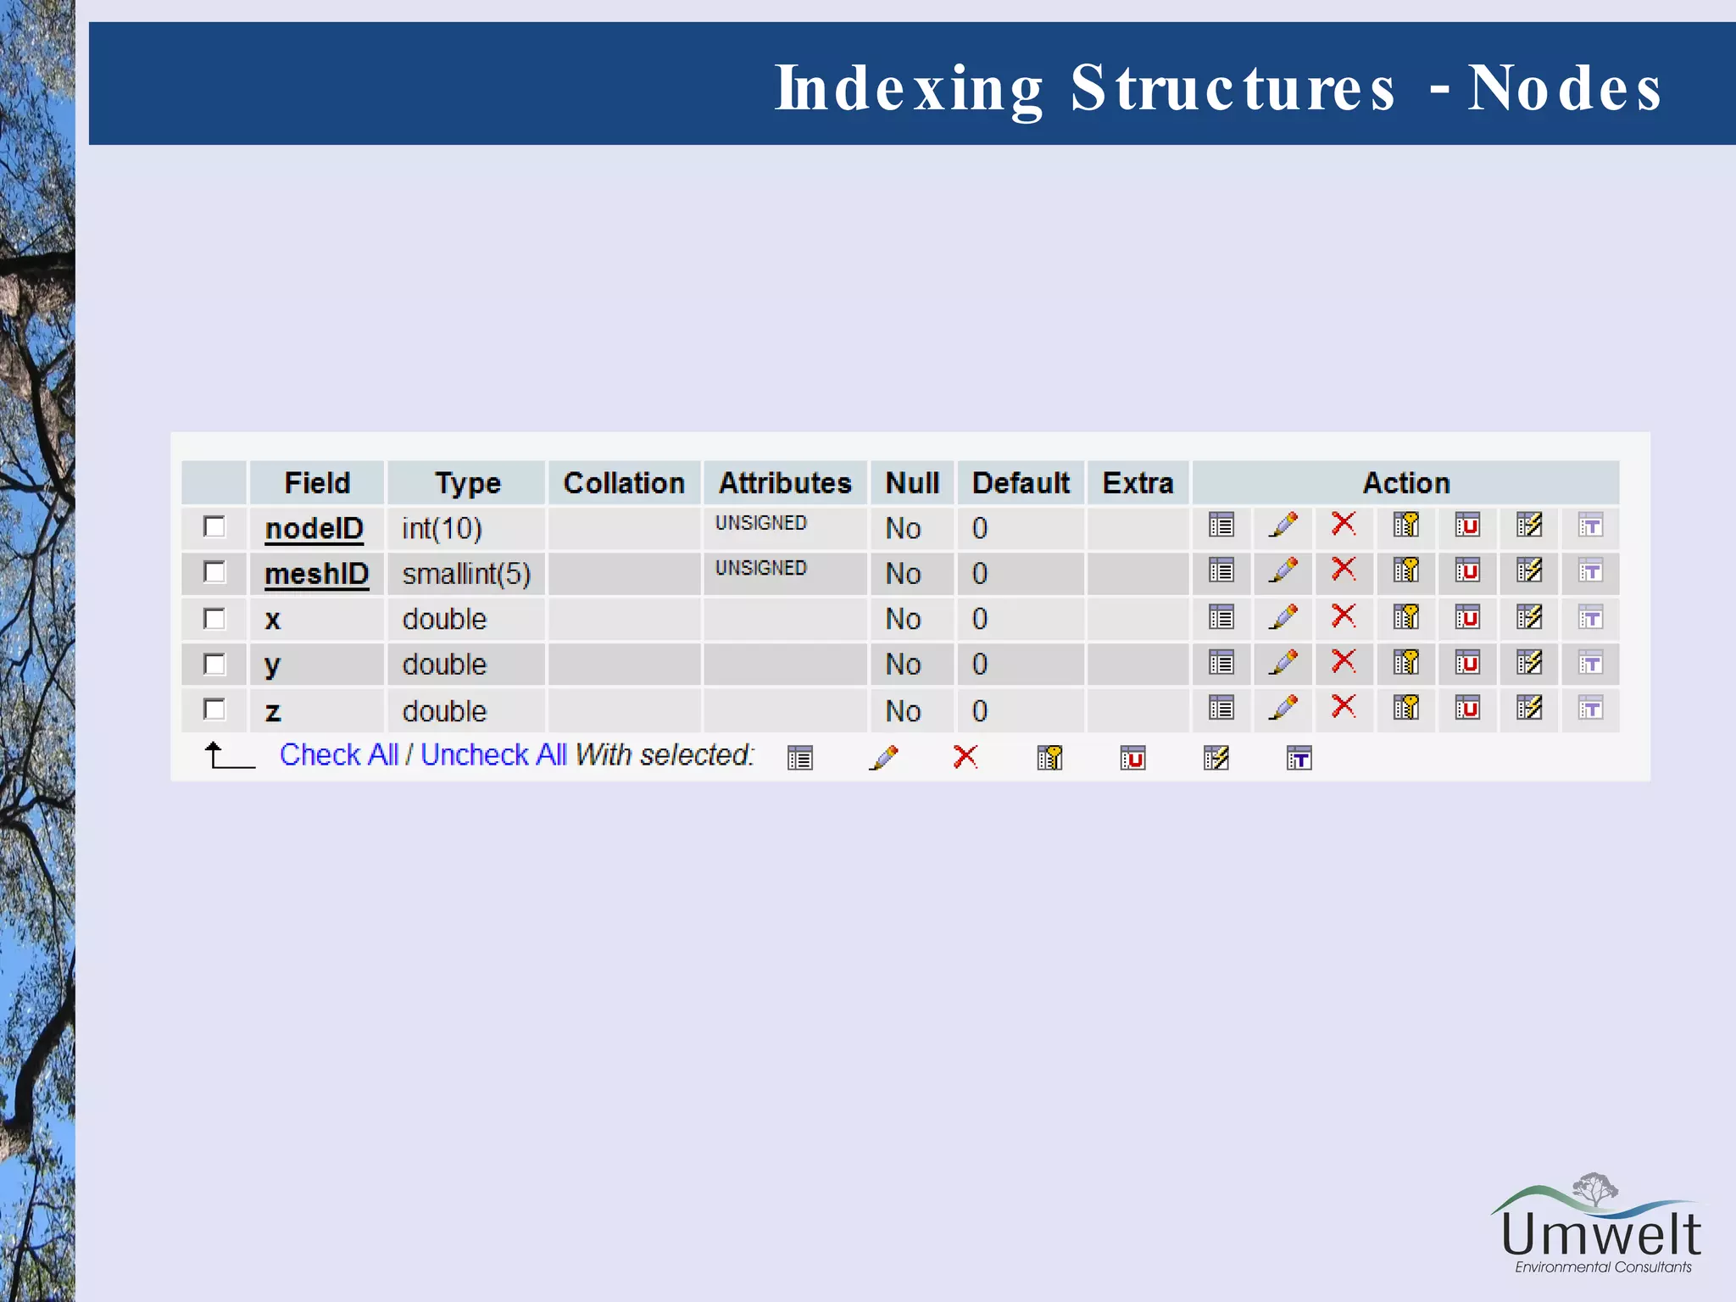Index icon in With selected row
The height and width of the screenshot is (1302, 1736).
[x=1216, y=757]
